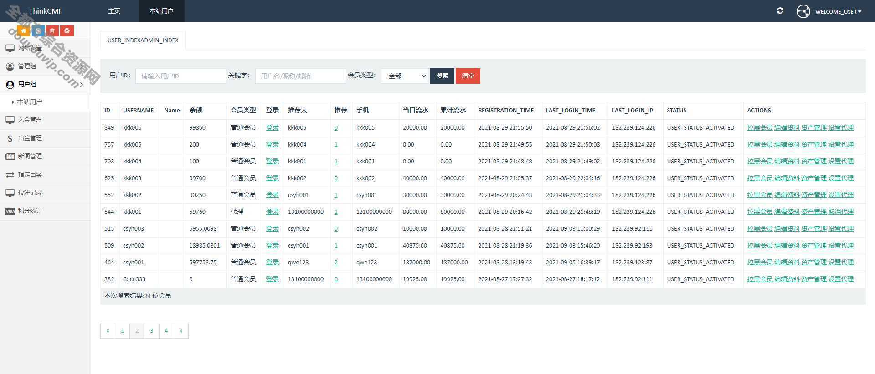Open the 积分统计 sidebar menu

(45, 211)
